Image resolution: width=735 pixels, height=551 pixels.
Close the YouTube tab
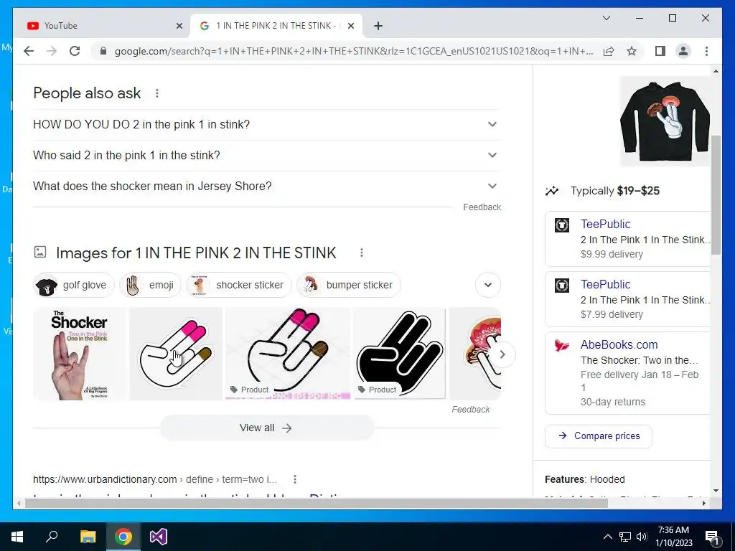(179, 26)
